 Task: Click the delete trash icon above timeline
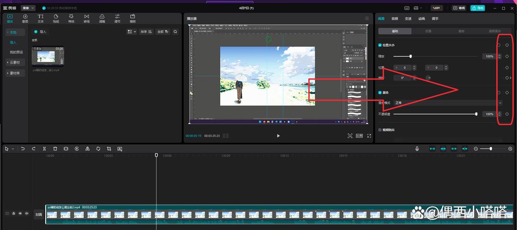55,149
